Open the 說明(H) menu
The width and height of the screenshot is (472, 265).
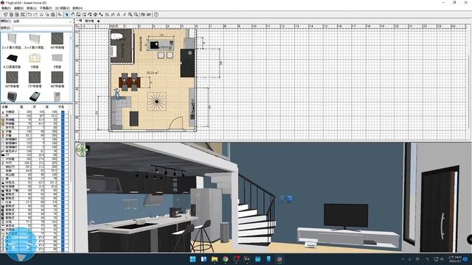pos(77,8)
